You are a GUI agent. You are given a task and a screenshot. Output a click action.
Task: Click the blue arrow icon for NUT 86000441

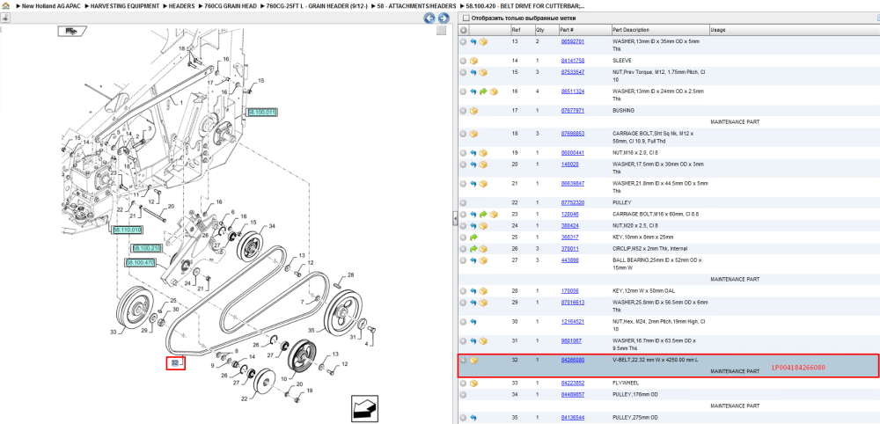coord(473,153)
